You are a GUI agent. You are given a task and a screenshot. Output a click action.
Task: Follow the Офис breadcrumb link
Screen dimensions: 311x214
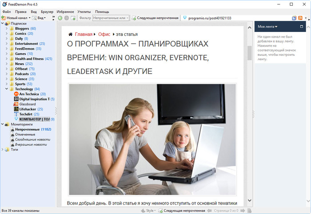coord(104,34)
